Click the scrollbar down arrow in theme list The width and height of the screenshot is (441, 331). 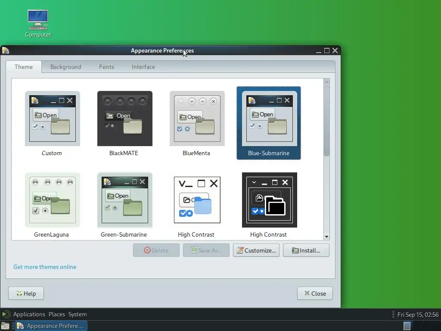point(326,237)
